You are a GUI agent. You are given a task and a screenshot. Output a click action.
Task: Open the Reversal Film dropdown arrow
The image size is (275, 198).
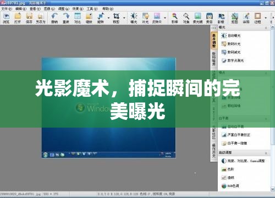tap(165, 18)
